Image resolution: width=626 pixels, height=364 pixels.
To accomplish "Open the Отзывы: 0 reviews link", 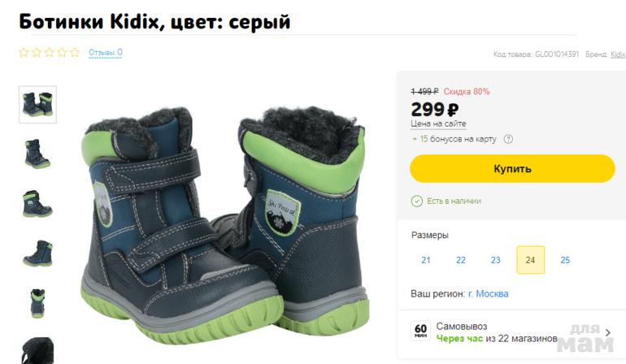I will [106, 52].
